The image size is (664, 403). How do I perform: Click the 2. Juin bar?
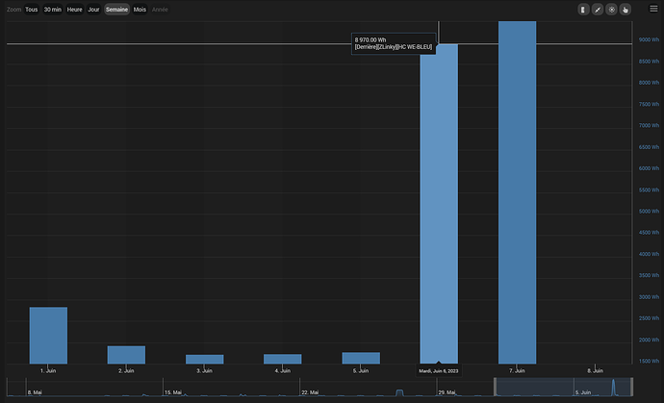point(126,355)
